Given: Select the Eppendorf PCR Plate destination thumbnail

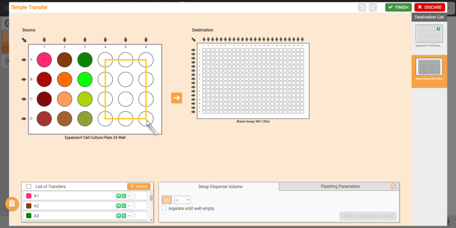Looking at the screenshot, I should pyautogui.click(x=429, y=35).
